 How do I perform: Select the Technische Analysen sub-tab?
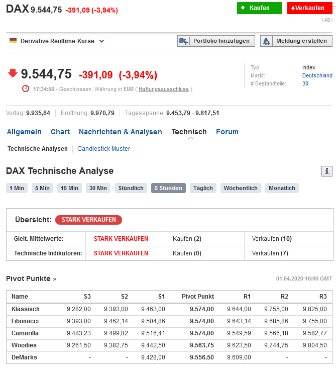[x=38, y=149]
